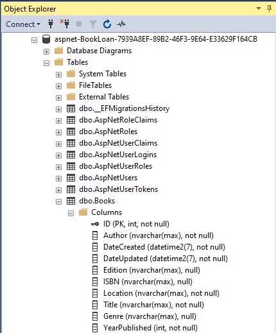Screen dimensions: 276x333
Task: Collapse the dbo.Books table node
Action: point(58,201)
